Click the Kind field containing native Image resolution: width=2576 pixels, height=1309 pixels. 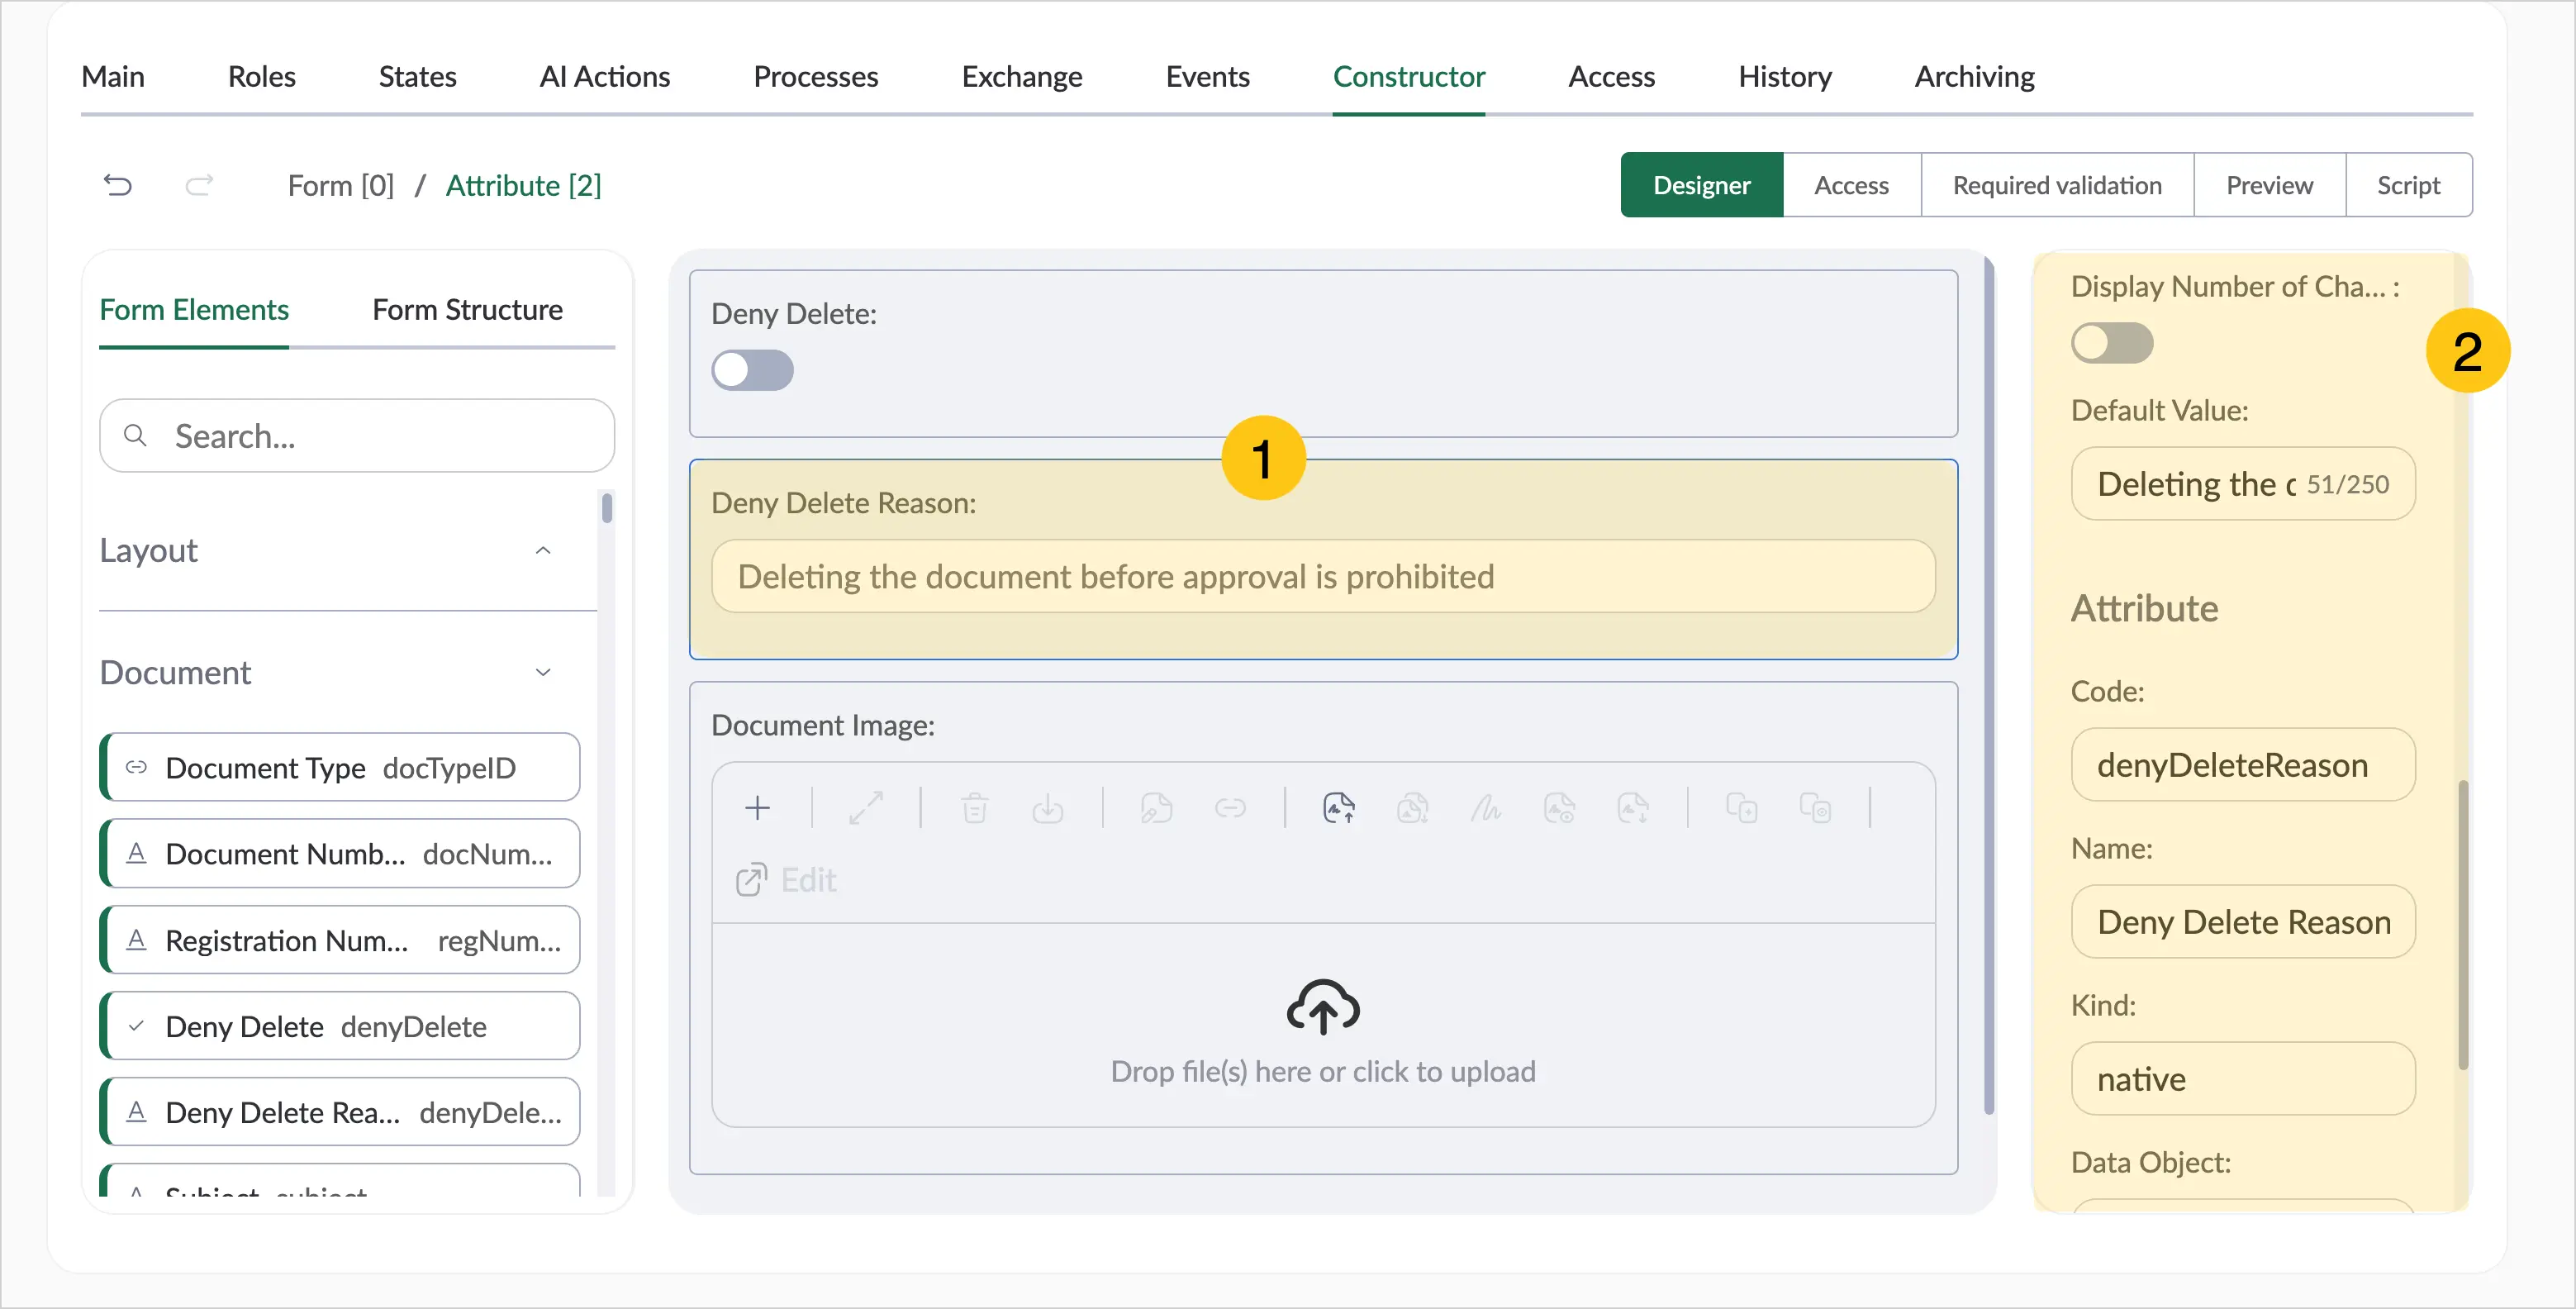click(x=2243, y=1079)
